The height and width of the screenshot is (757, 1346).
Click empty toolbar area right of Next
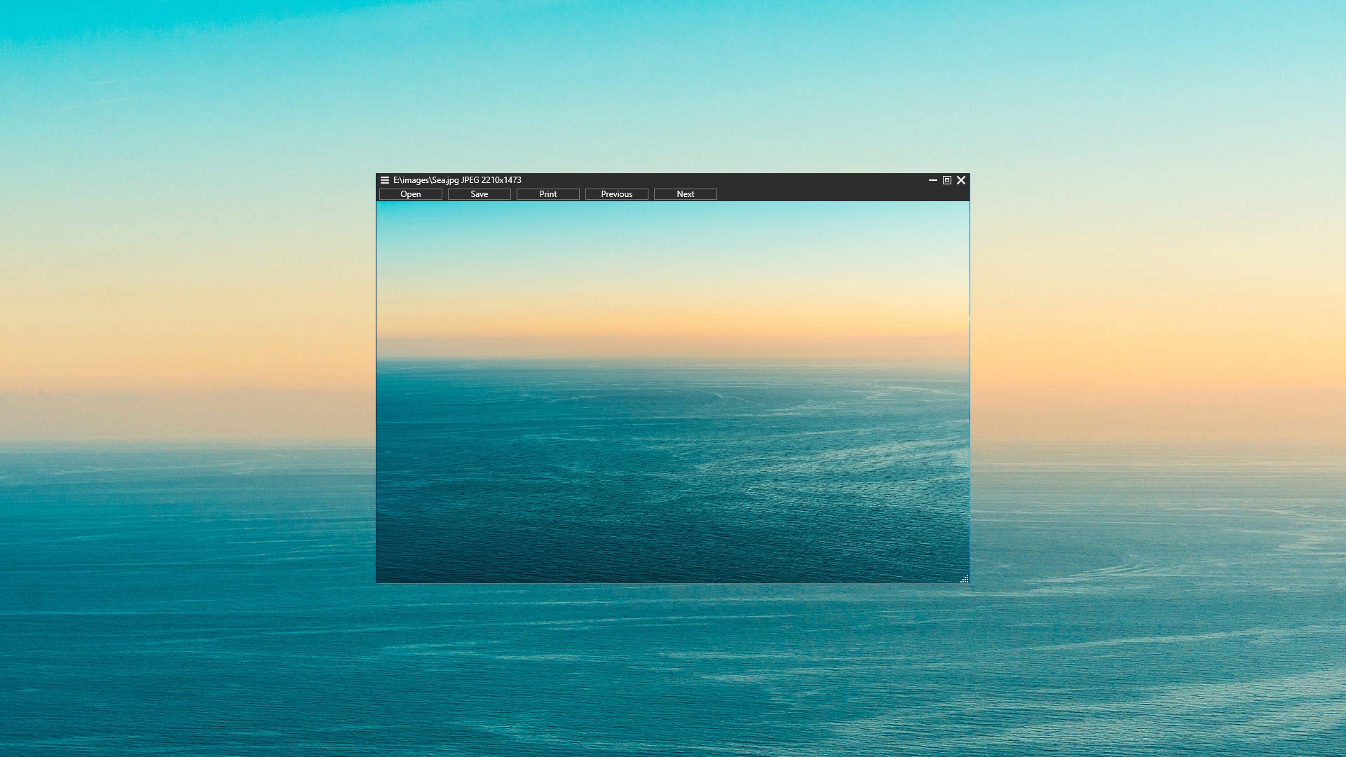(x=841, y=194)
